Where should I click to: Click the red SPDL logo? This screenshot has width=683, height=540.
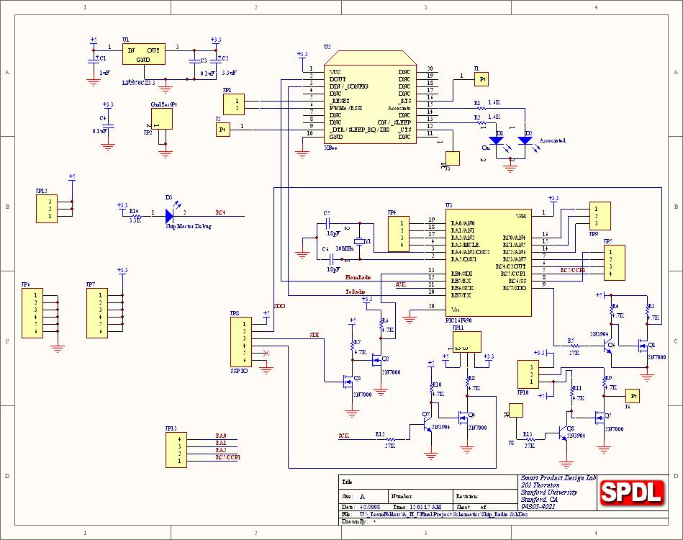631,492
